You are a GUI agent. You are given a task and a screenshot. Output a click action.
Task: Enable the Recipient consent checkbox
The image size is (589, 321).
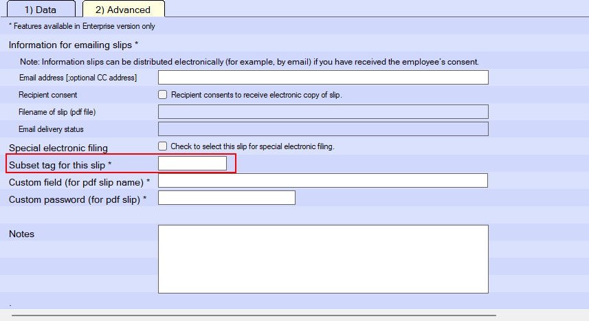point(163,95)
